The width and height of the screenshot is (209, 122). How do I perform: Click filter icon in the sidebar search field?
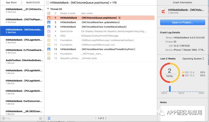pos(4,118)
